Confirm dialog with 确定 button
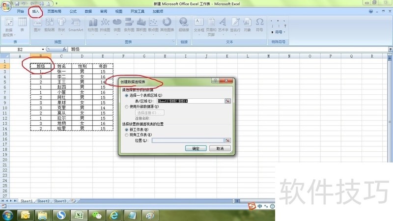The image size is (393, 221). [196, 148]
